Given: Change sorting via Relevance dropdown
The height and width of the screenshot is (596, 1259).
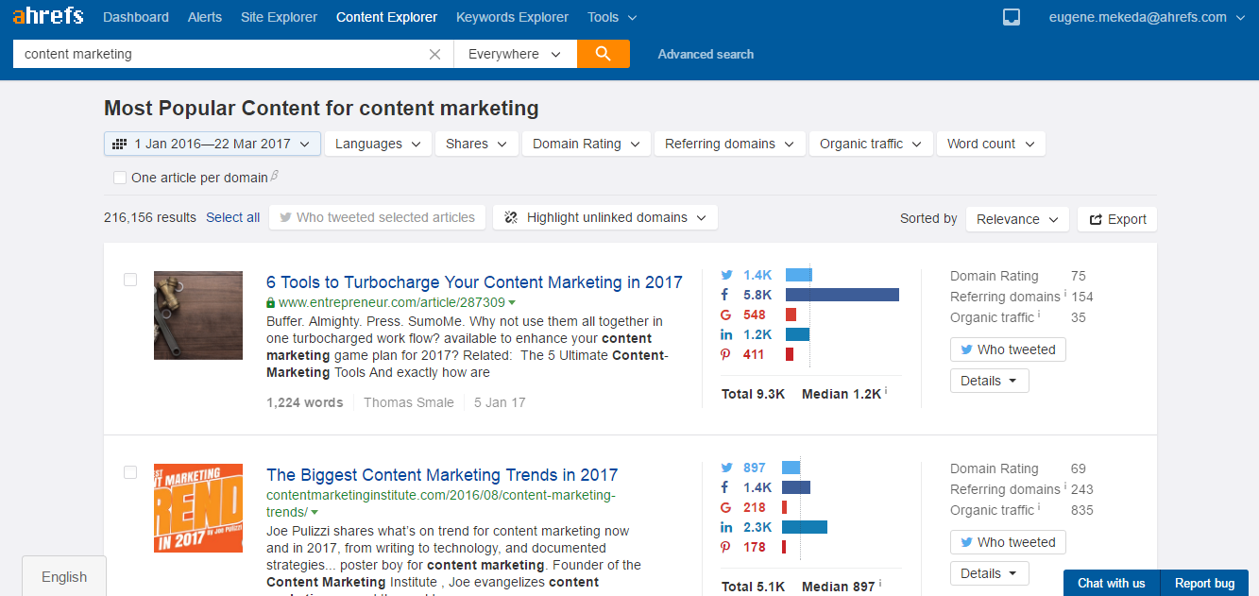Looking at the screenshot, I should tap(1017, 219).
